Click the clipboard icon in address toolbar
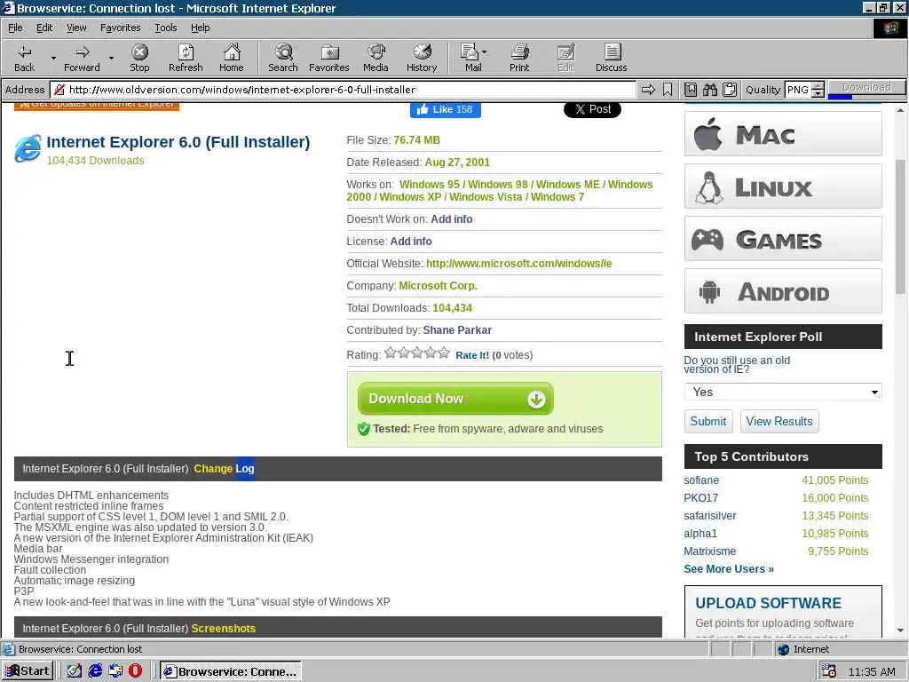 (730, 90)
